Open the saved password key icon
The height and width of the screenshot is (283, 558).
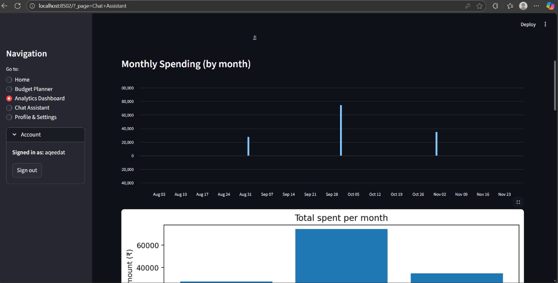pos(468,6)
